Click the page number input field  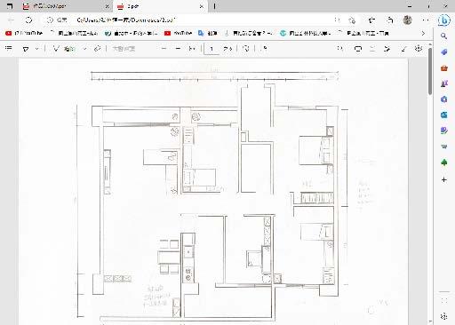pos(212,49)
